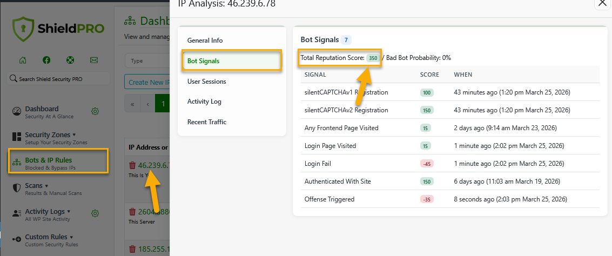Viewport: 612px width, 256px height.
Task: Click the search magnifier icon
Action: coord(14,79)
